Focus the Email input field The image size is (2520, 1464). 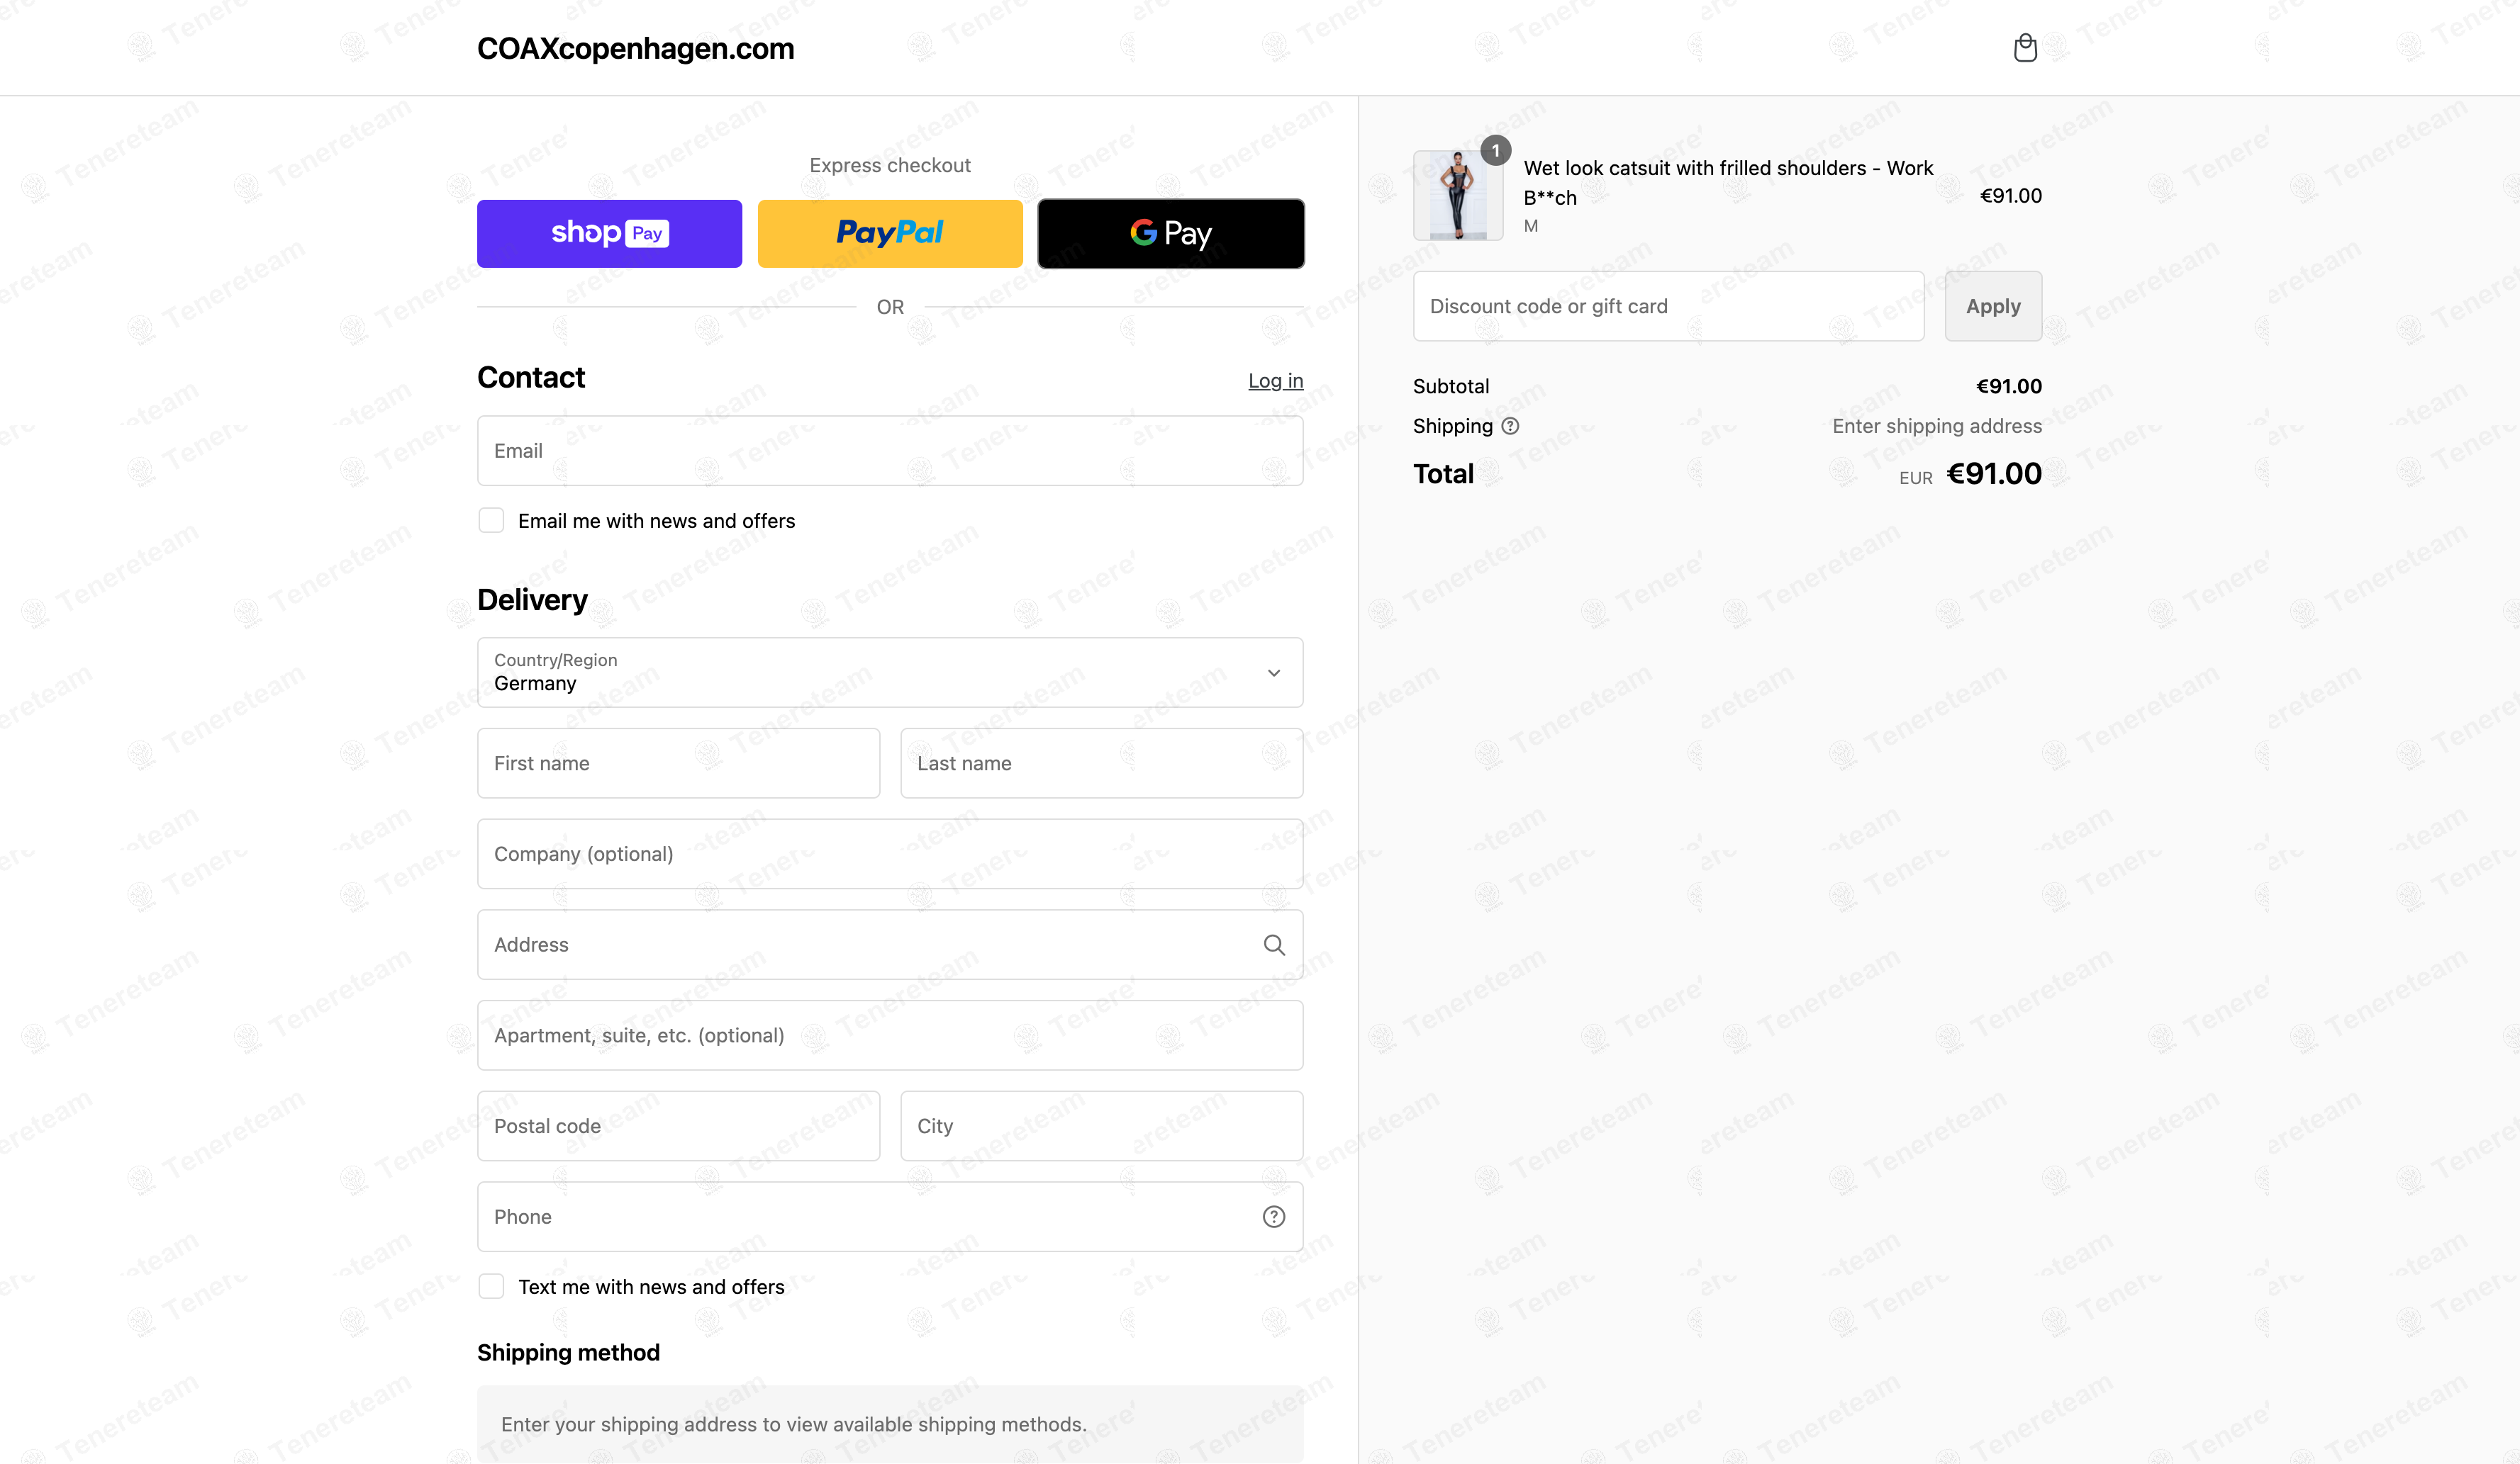pos(890,451)
